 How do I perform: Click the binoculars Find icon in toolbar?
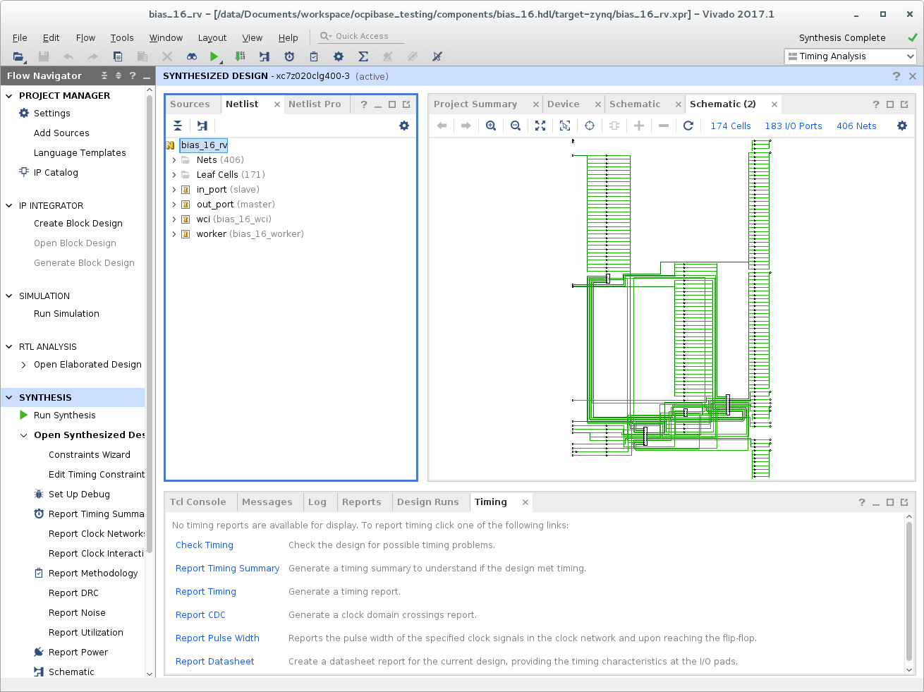click(x=191, y=56)
